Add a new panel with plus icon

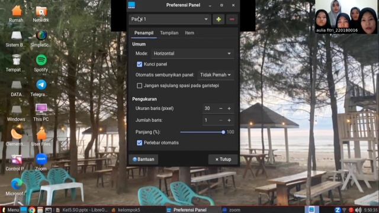[219, 20]
